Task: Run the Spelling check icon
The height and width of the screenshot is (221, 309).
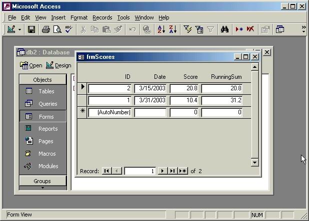Action: click(x=69, y=29)
